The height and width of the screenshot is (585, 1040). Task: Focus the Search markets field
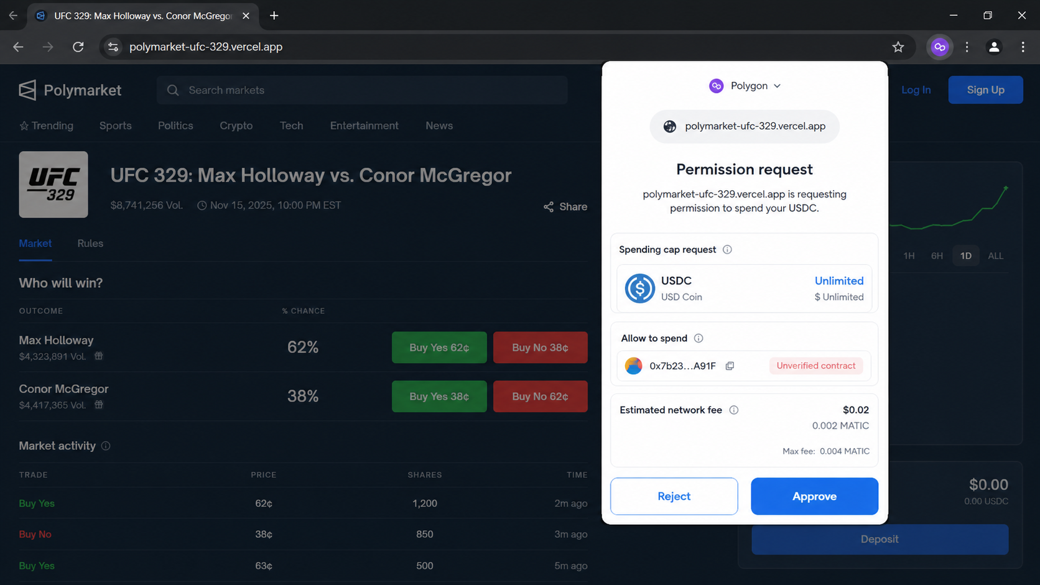(362, 90)
